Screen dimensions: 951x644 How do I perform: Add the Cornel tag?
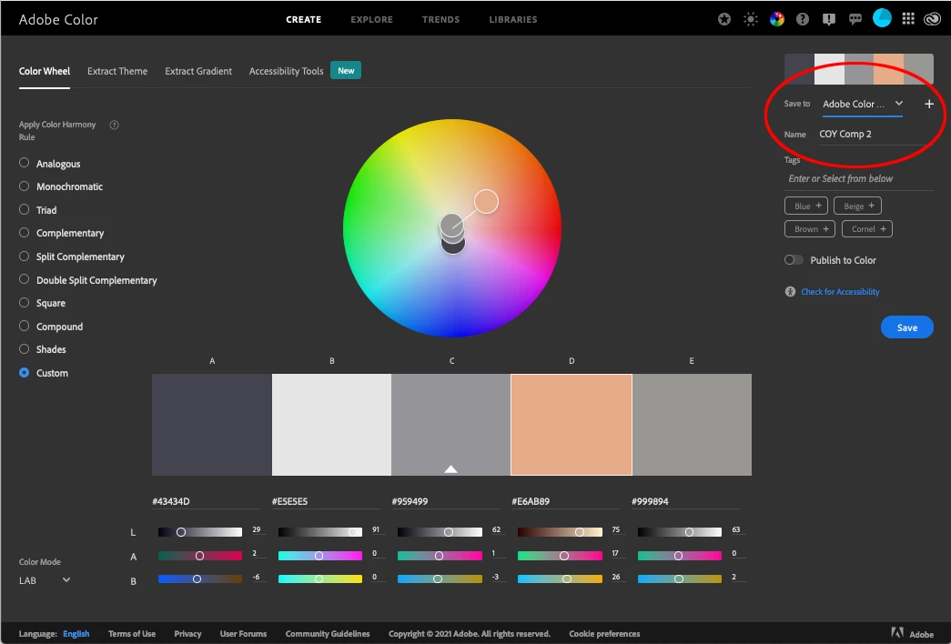coord(867,229)
